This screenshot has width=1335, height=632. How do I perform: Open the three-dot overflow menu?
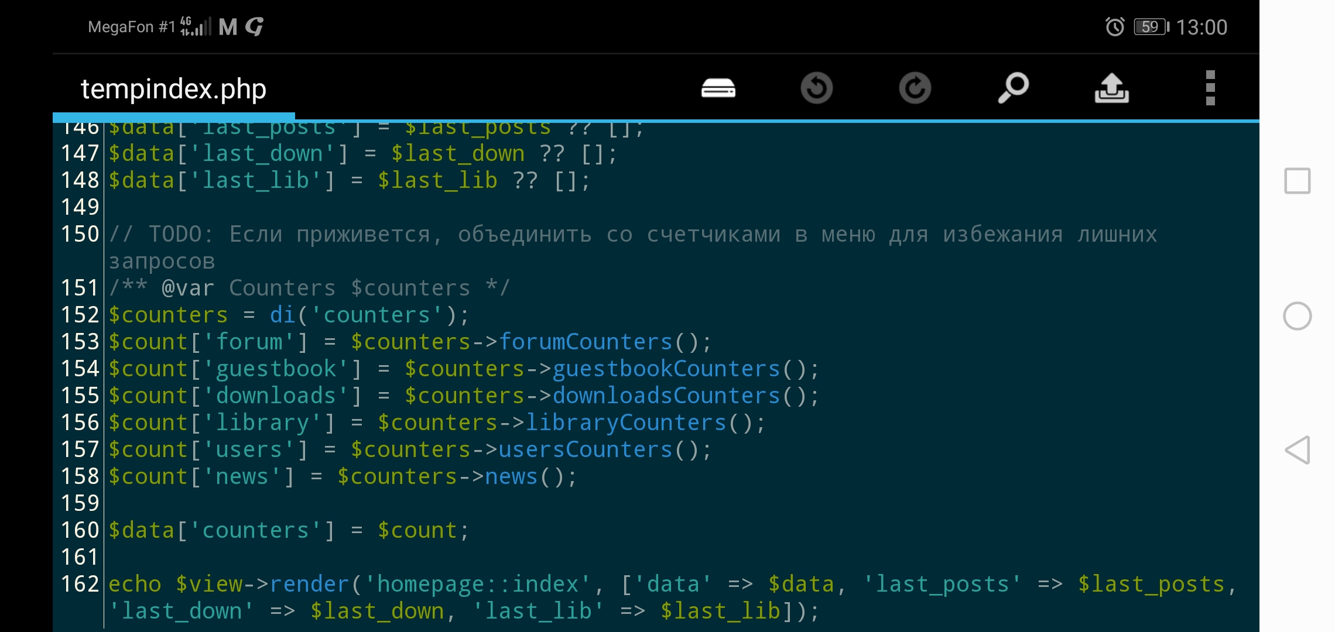[x=1210, y=88]
